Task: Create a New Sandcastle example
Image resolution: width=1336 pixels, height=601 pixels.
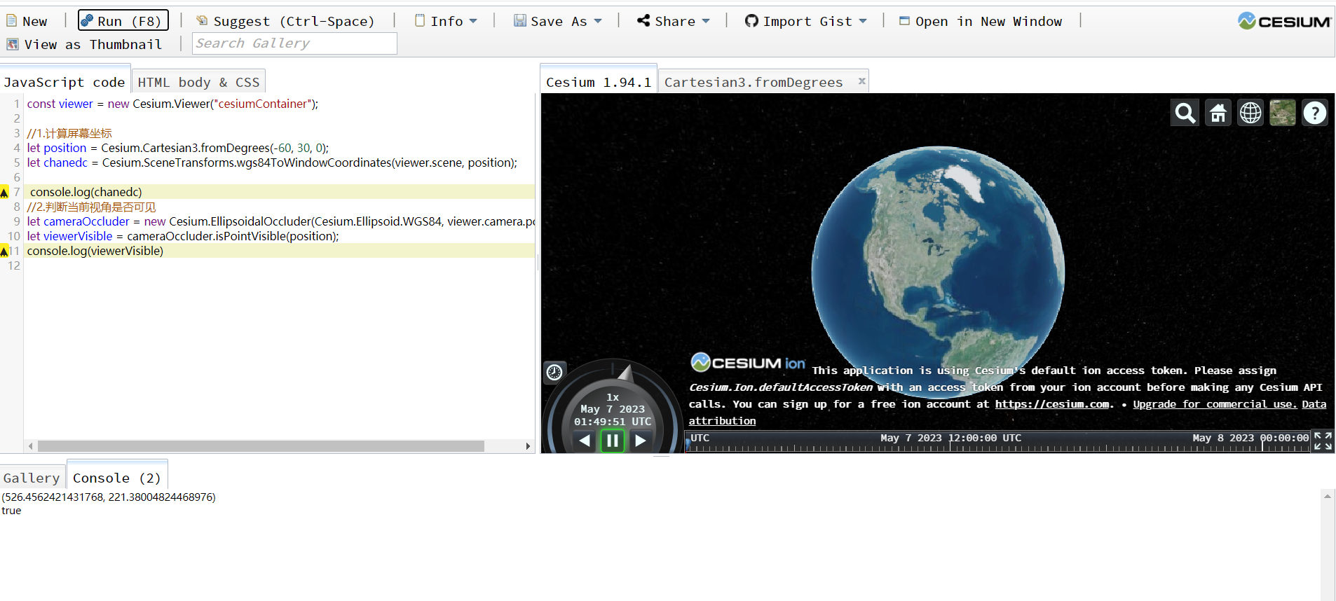Action: (27, 21)
